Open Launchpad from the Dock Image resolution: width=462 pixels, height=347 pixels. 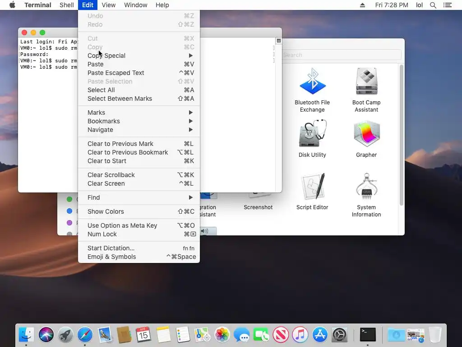tap(65, 335)
